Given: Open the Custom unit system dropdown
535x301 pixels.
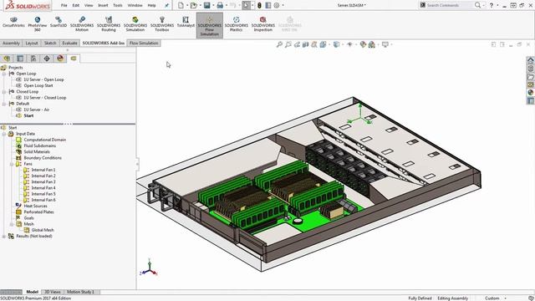Looking at the screenshot, I should point(495,298).
